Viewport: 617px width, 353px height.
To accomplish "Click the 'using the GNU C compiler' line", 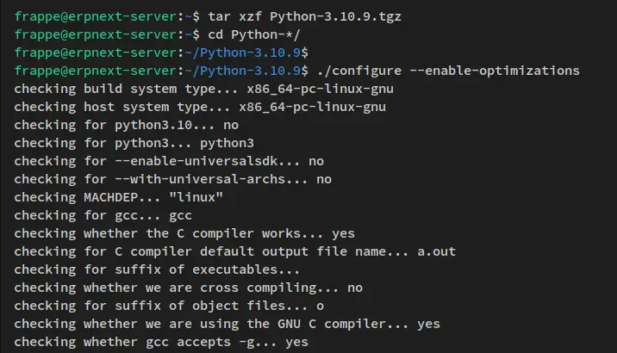I will click(227, 324).
